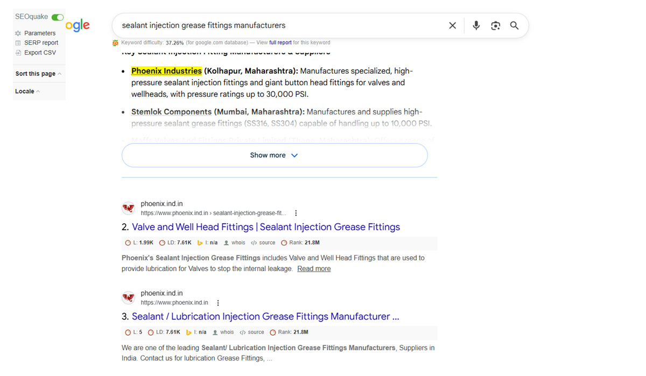This screenshot has width=646, height=376.
Task: Click the Parameters gear icon
Action: coord(18,33)
